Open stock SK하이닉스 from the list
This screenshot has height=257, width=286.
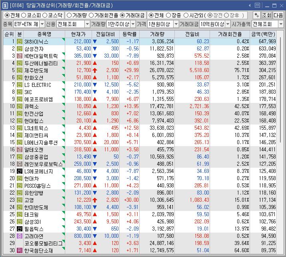(x=36, y=42)
